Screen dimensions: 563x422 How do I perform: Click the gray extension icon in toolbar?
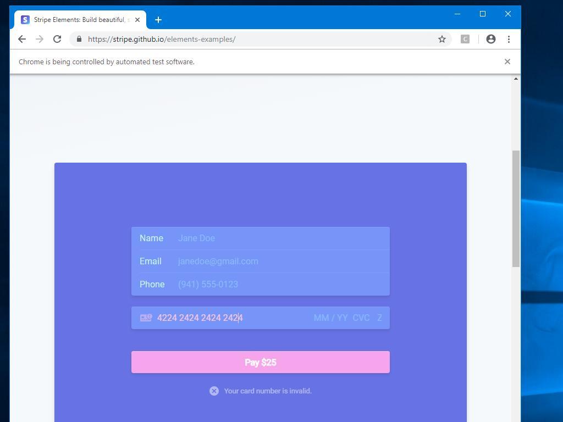coord(465,39)
